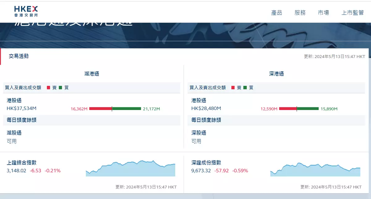Click the red sell bar beside 12,590M
The width and height of the screenshot is (371, 199).
coord(288,109)
